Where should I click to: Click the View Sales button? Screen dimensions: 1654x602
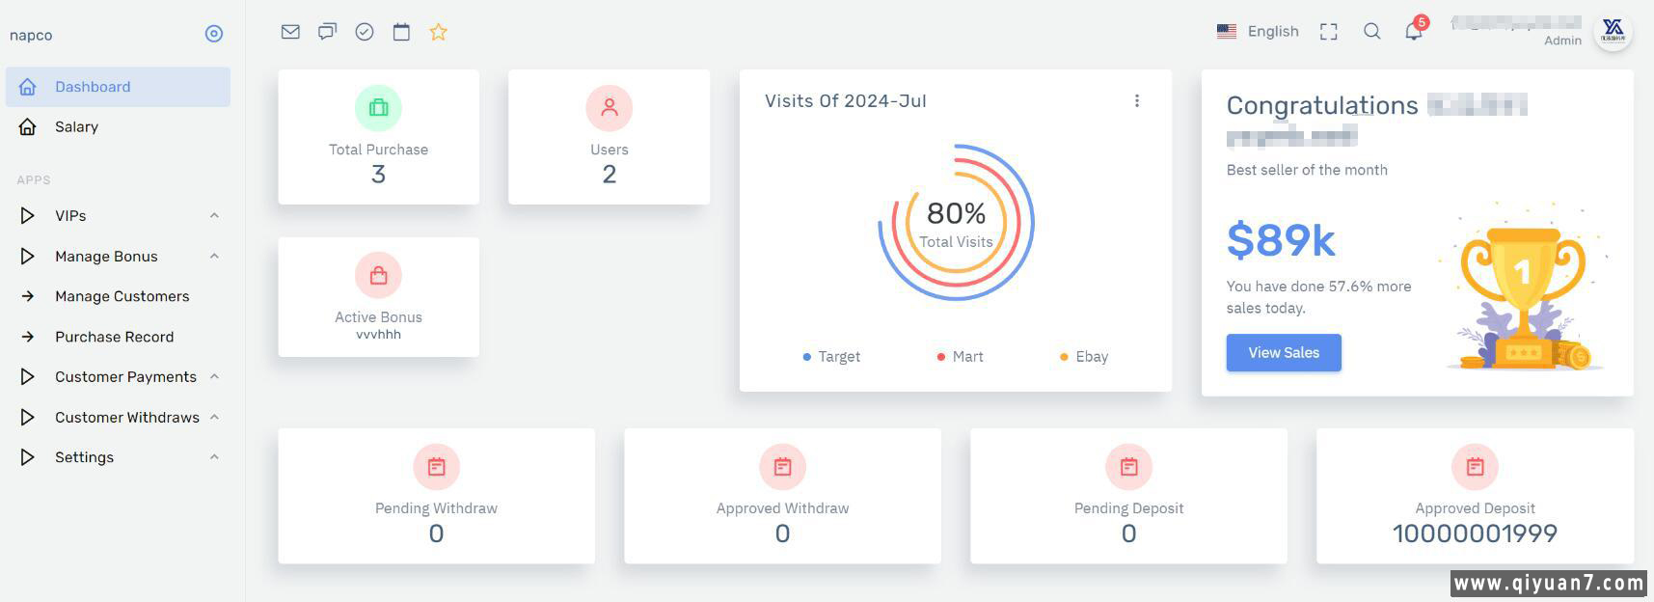1284,353
